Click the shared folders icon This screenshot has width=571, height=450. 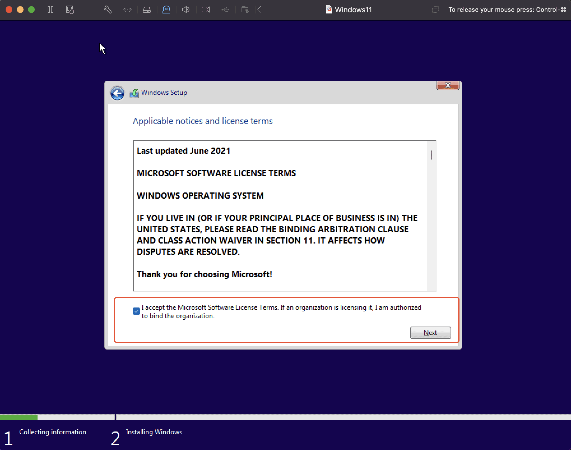245,10
